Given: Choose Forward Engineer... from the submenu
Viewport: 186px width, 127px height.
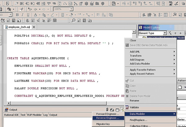Looking at the screenshot, I should [x=107, y=114].
